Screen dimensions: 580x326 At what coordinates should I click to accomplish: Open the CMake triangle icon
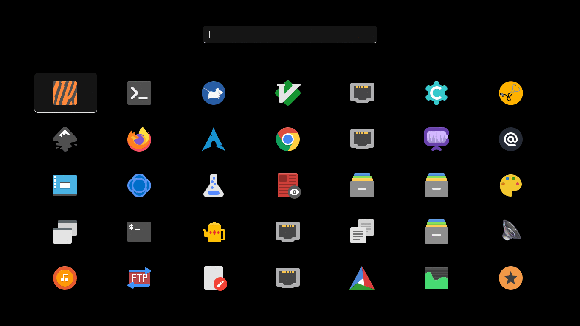tap(362, 278)
